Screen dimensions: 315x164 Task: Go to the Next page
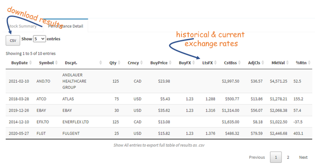[x=303, y=157]
